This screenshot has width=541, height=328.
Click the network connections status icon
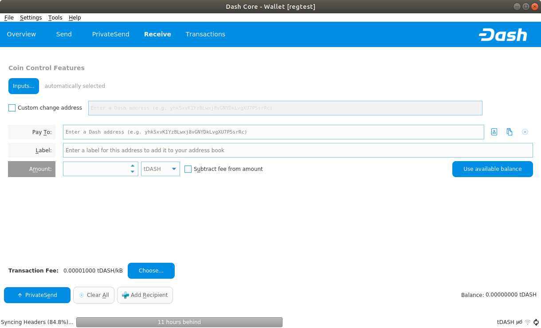(x=528, y=322)
